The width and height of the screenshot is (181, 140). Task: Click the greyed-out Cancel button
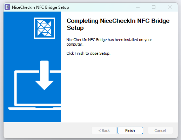(x=160, y=130)
